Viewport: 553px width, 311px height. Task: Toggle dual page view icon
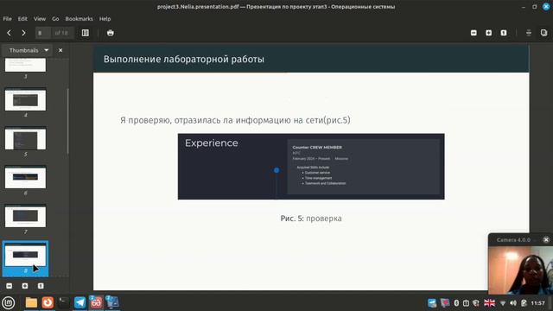point(543,33)
